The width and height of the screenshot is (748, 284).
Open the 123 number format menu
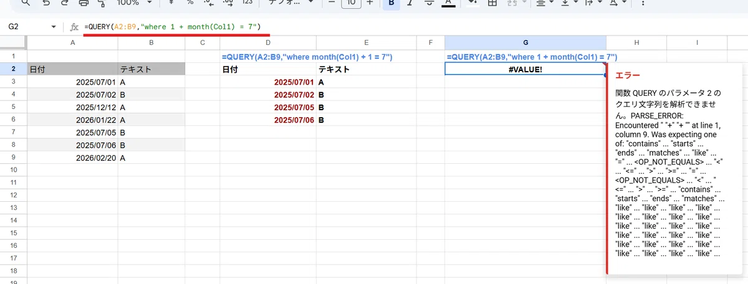(x=247, y=2)
